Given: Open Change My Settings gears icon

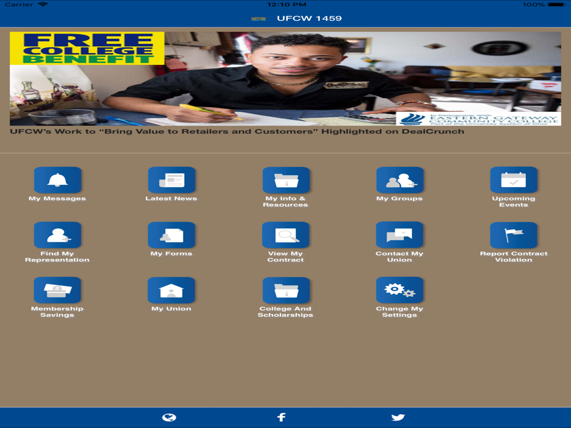Looking at the screenshot, I should pos(400,290).
